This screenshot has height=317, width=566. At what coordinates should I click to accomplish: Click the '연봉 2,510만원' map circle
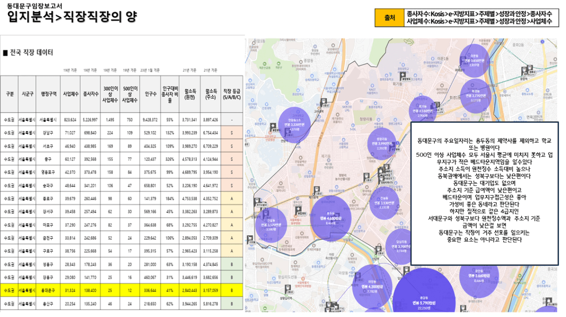pyautogui.click(x=423, y=111)
